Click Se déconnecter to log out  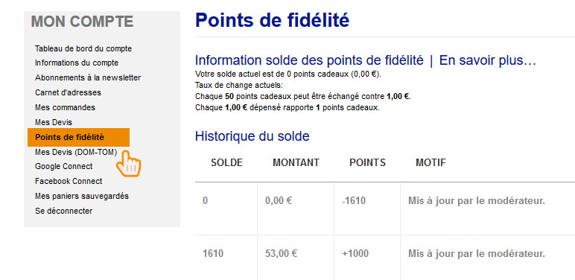click(x=64, y=211)
